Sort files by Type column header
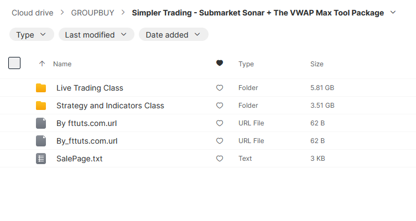The width and height of the screenshot is (416, 221). coord(246,64)
